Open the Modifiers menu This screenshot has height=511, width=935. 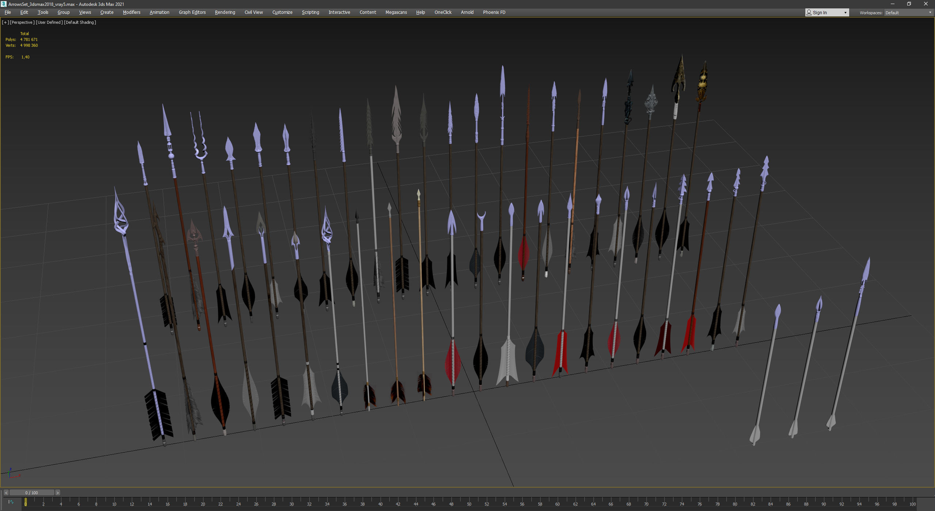[x=131, y=12]
